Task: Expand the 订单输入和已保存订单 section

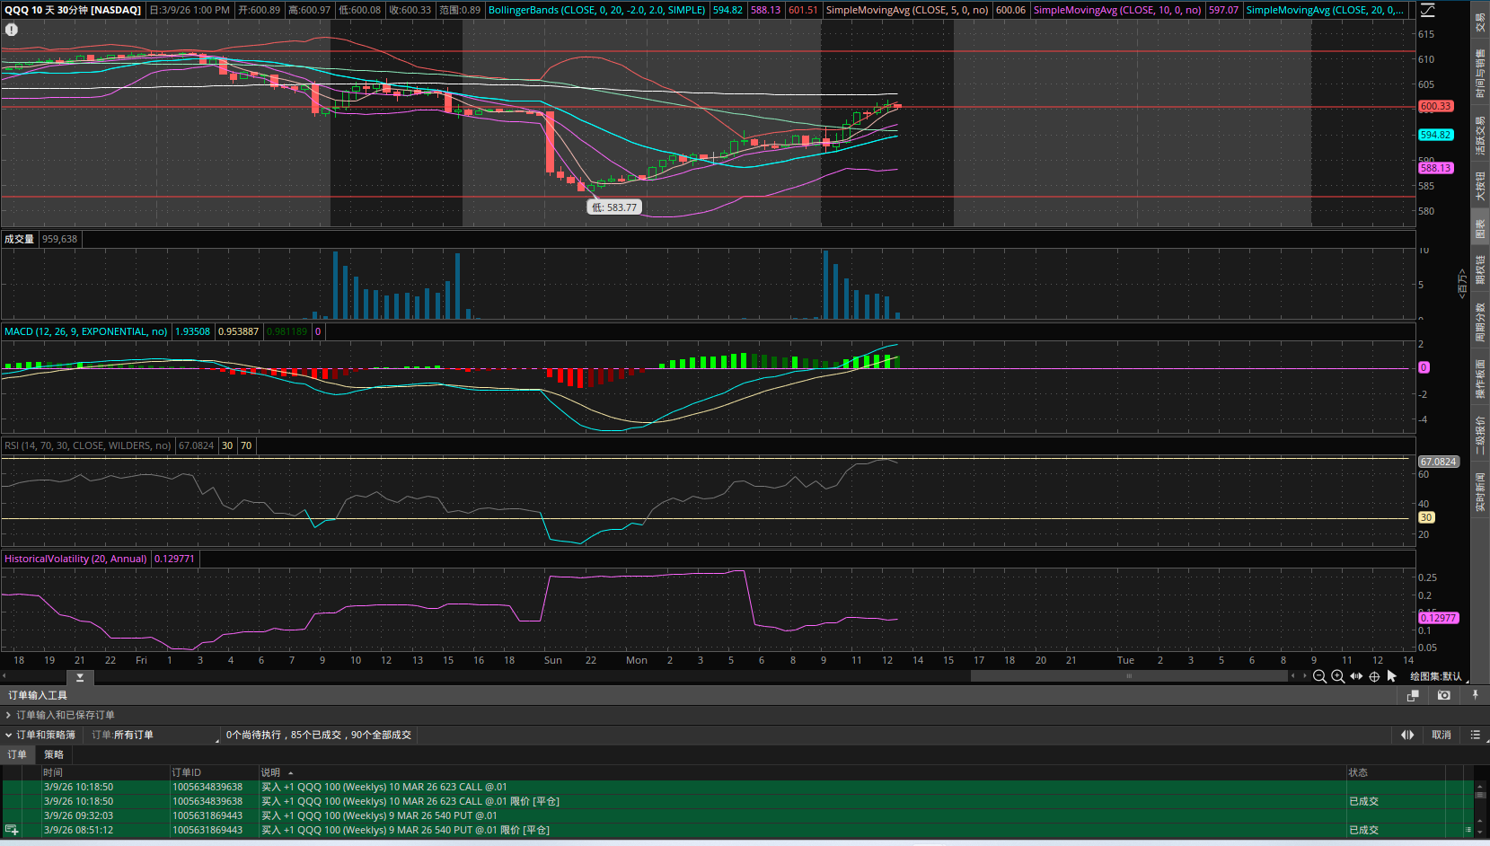Action: [x=61, y=715]
